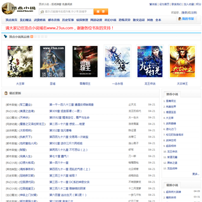Open the 历史军事 category

point(68,20)
